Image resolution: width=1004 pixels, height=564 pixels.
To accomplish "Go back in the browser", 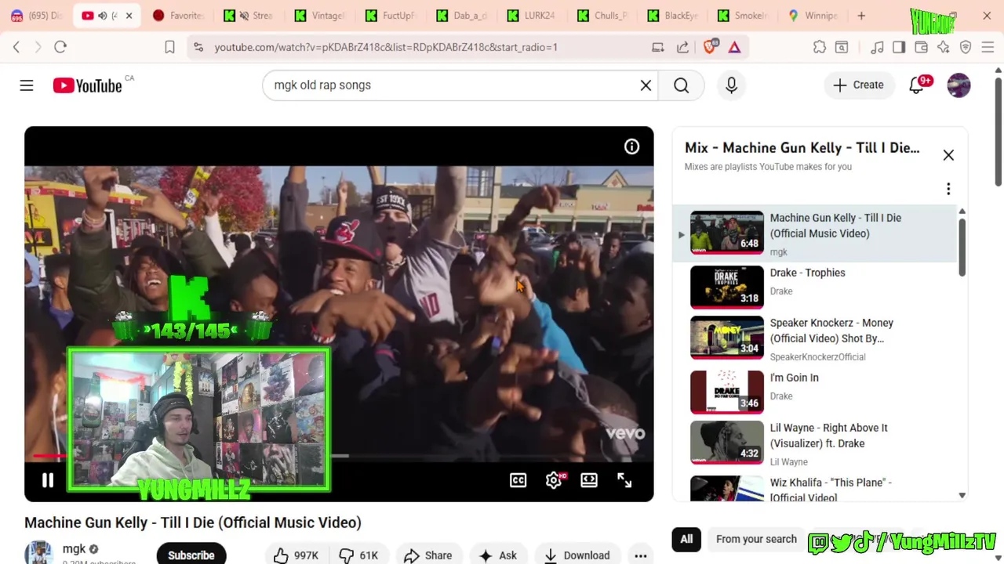I will (x=16, y=47).
